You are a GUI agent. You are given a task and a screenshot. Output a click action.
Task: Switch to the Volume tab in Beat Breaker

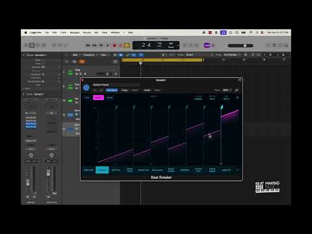click(x=110, y=97)
